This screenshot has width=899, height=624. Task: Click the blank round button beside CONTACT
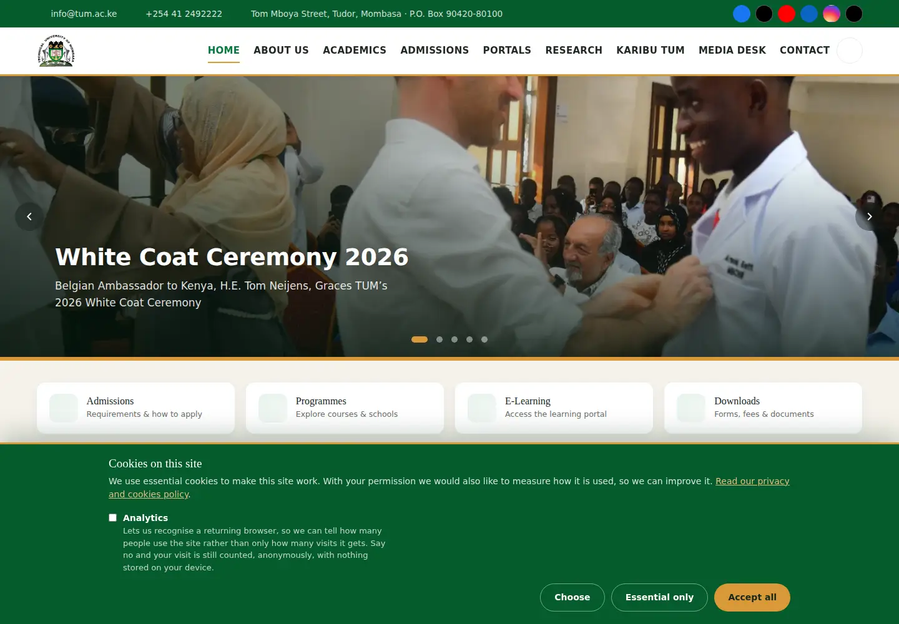(x=850, y=51)
